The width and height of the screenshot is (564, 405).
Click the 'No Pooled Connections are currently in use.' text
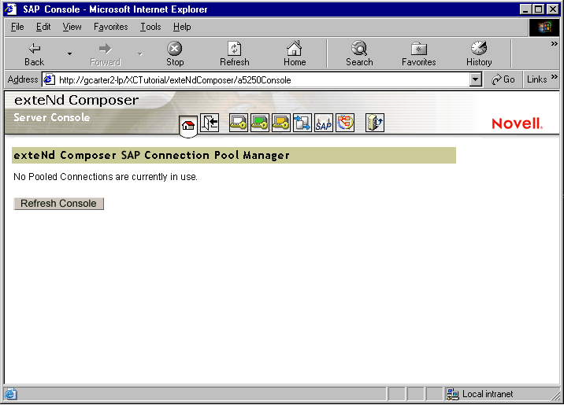106,177
